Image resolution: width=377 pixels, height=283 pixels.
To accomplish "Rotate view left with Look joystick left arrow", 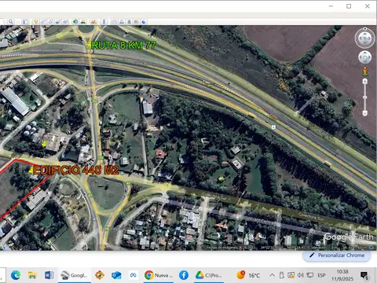I will (x=361, y=39).
